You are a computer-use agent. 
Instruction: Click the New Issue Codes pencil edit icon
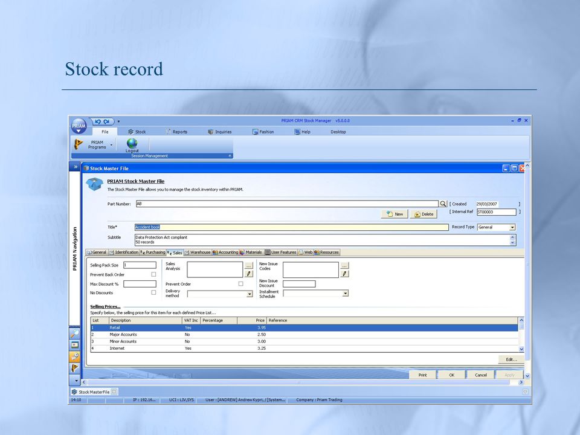click(344, 274)
